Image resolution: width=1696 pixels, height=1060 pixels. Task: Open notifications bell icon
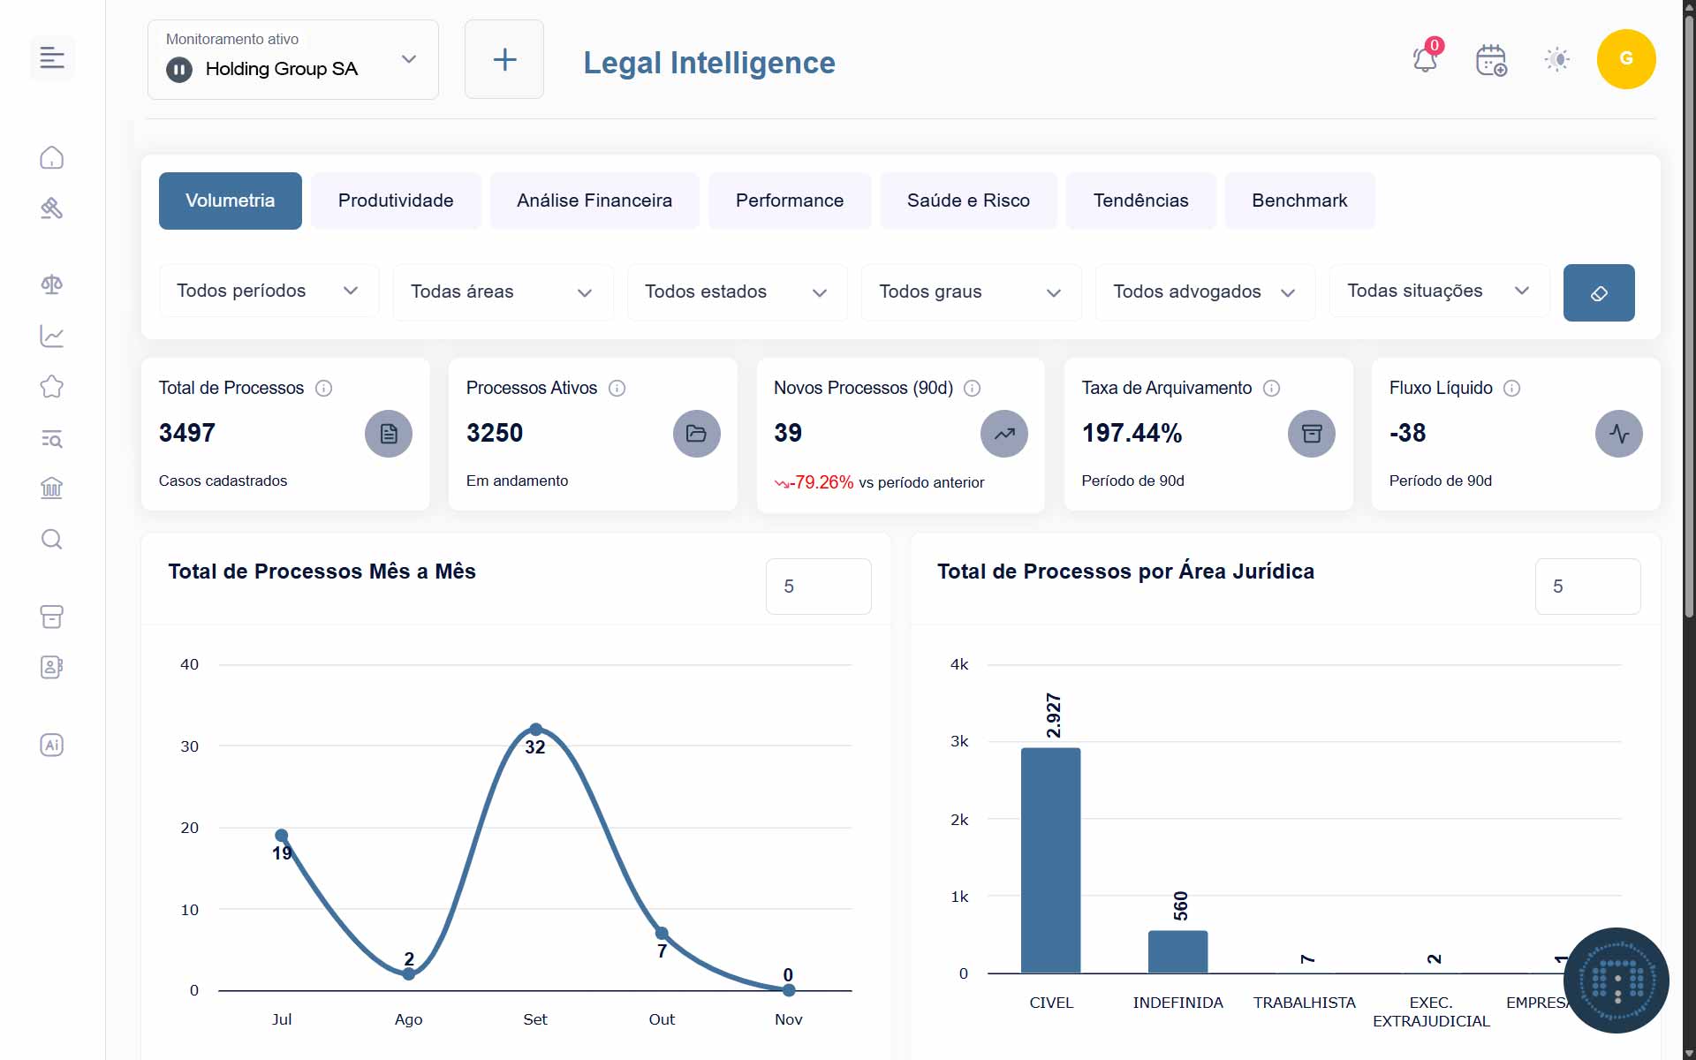pos(1425,60)
